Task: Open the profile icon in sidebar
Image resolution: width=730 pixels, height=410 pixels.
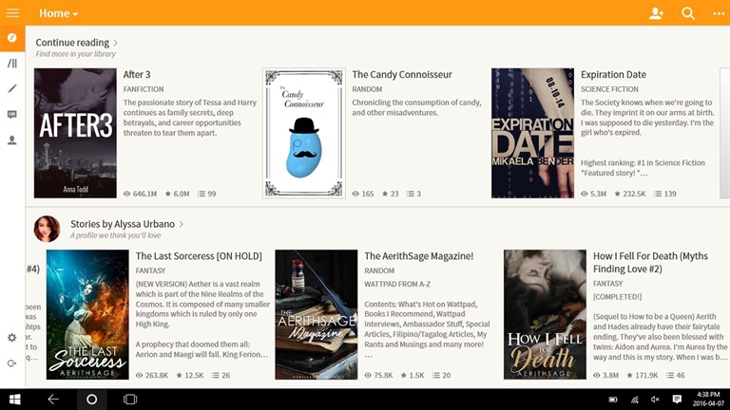Action: pyautogui.click(x=12, y=140)
